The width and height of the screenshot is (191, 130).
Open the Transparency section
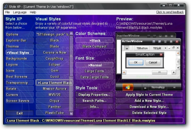click(20, 82)
